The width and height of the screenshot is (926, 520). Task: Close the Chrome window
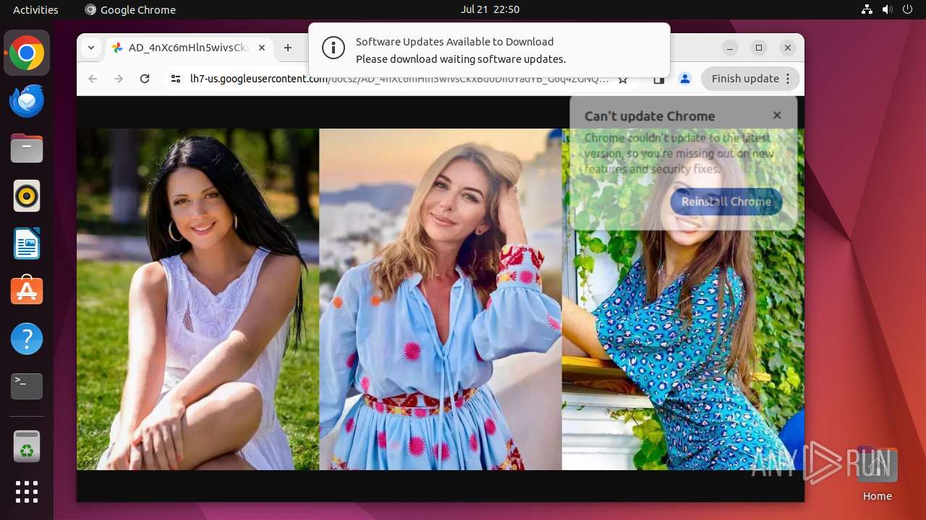pos(788,48)
